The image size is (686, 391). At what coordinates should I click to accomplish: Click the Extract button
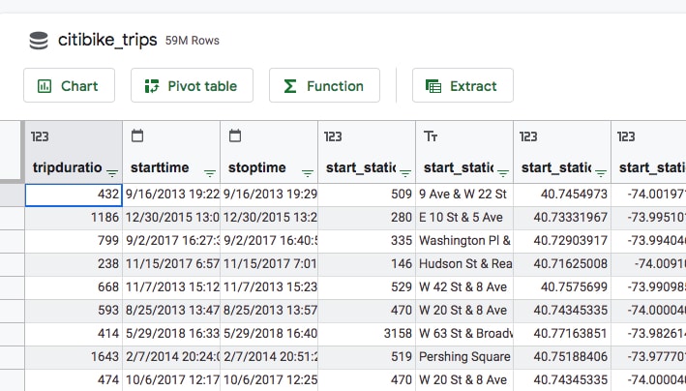click(462, 85)
